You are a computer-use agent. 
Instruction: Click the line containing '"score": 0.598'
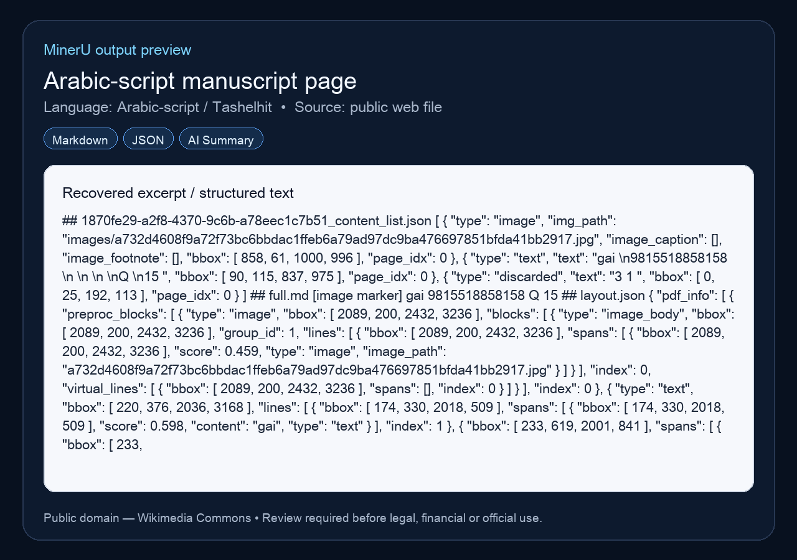tap(392, 426)
